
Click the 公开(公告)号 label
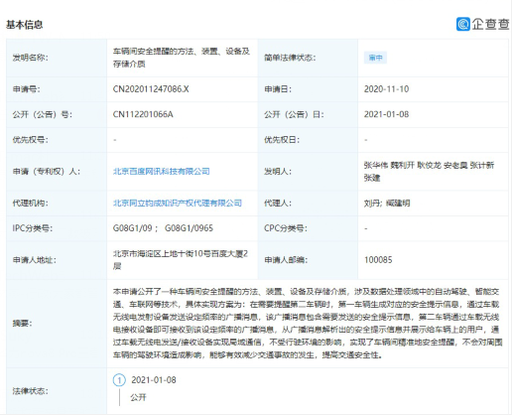[x=42, y=114]
